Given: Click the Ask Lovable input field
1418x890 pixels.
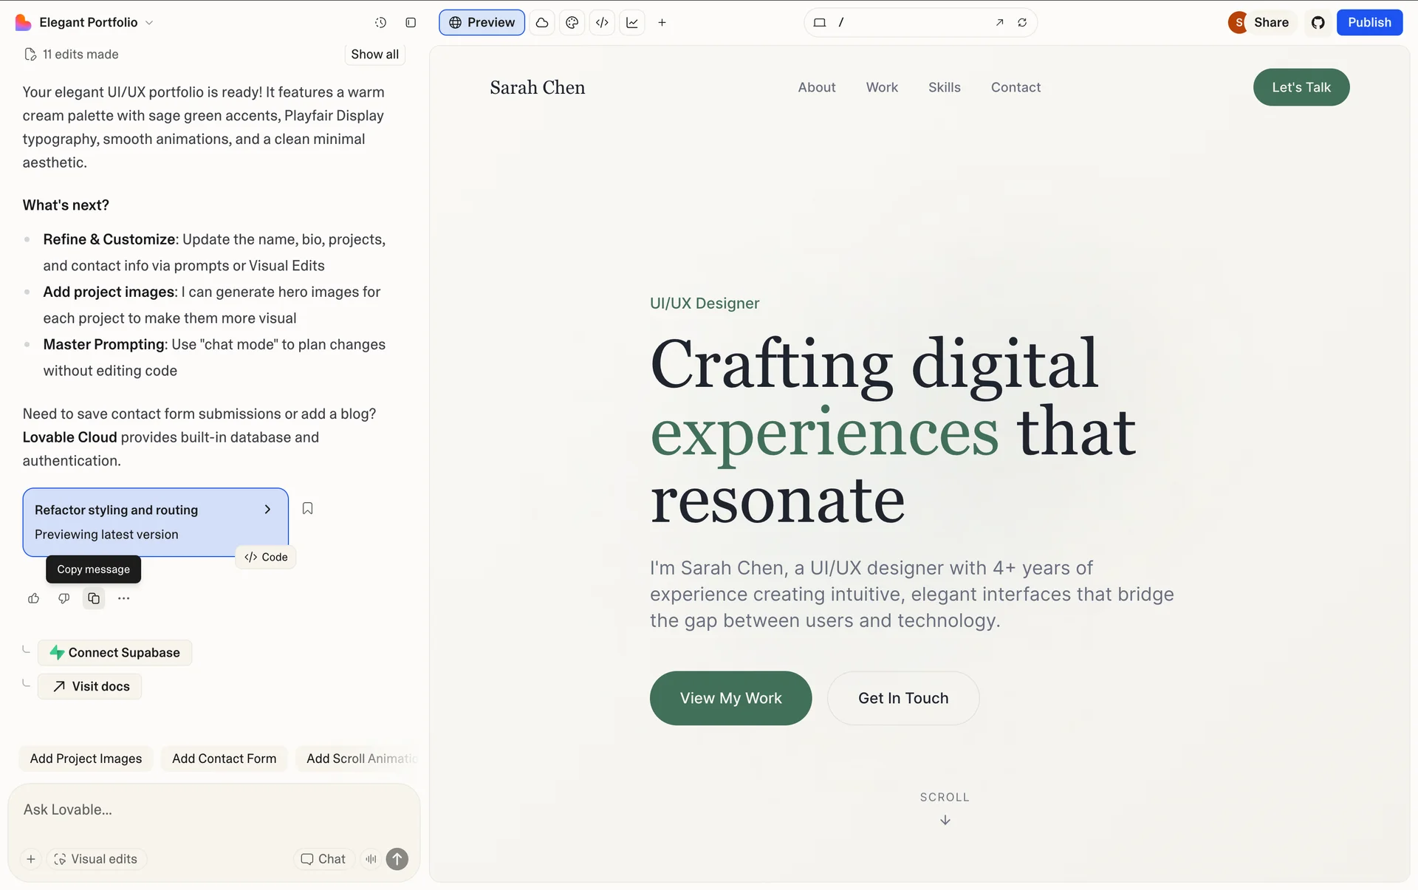Looking at the screenshot, I should [214, 809].
